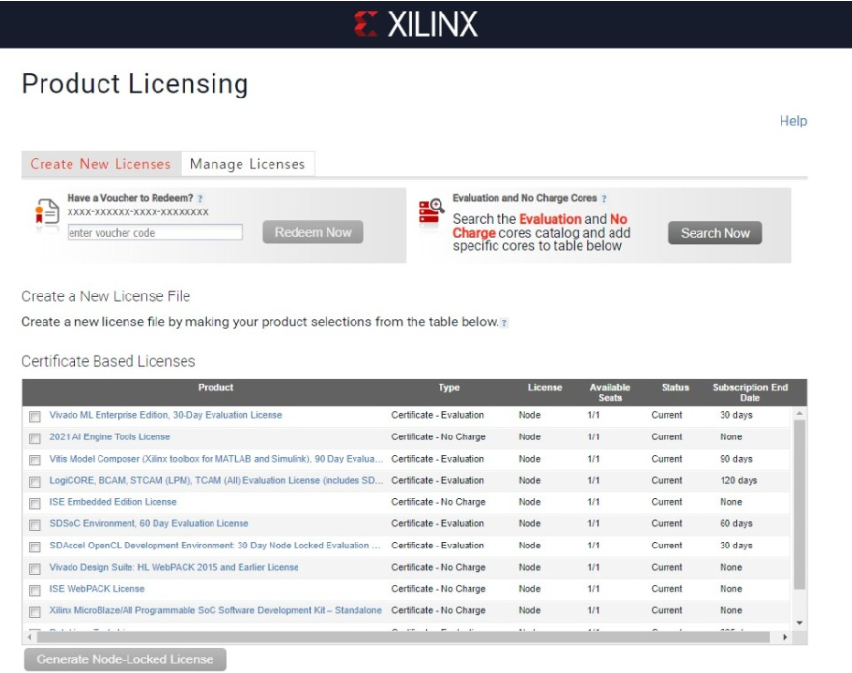Check the ISE WebPACK License box
The image size is (852, 673).
[35, 590]
